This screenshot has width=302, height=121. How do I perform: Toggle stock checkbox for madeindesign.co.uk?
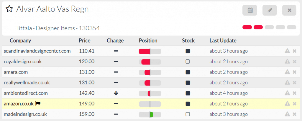coord(188,114)
